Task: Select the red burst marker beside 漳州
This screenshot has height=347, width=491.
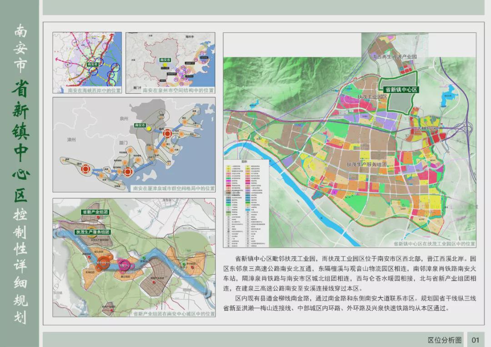Action: (85, 169)
